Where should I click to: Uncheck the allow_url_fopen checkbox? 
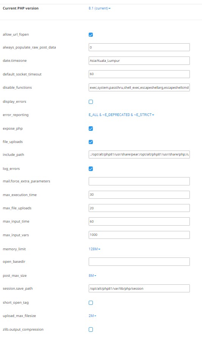click(91, 35)
